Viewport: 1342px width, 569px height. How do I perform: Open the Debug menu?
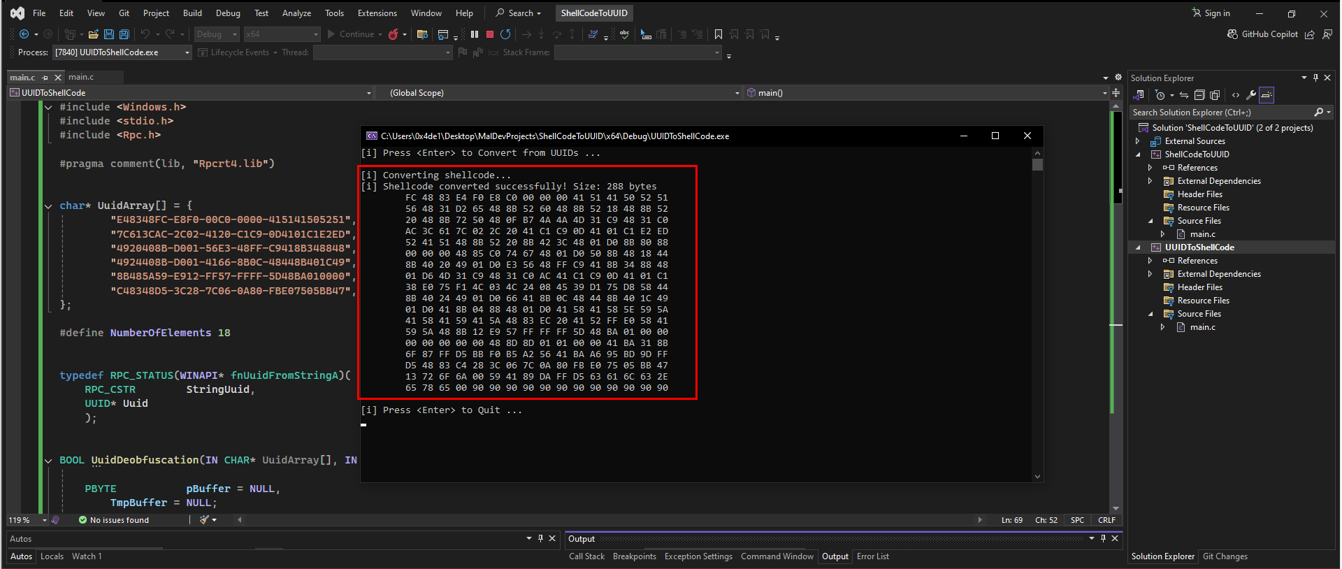[228, 13]
